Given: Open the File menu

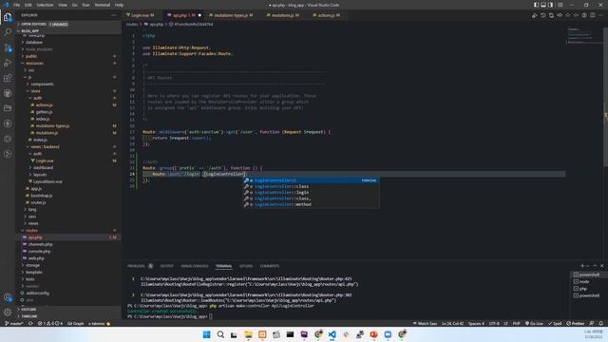Looking at the screenshot, I should pyautogui.click(x=16, y=5).
